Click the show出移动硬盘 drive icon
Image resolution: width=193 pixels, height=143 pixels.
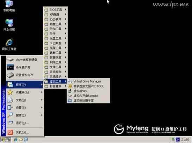10,60
